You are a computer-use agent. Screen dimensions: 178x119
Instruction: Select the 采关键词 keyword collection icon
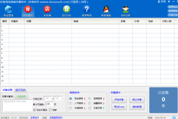coord(28,11)
